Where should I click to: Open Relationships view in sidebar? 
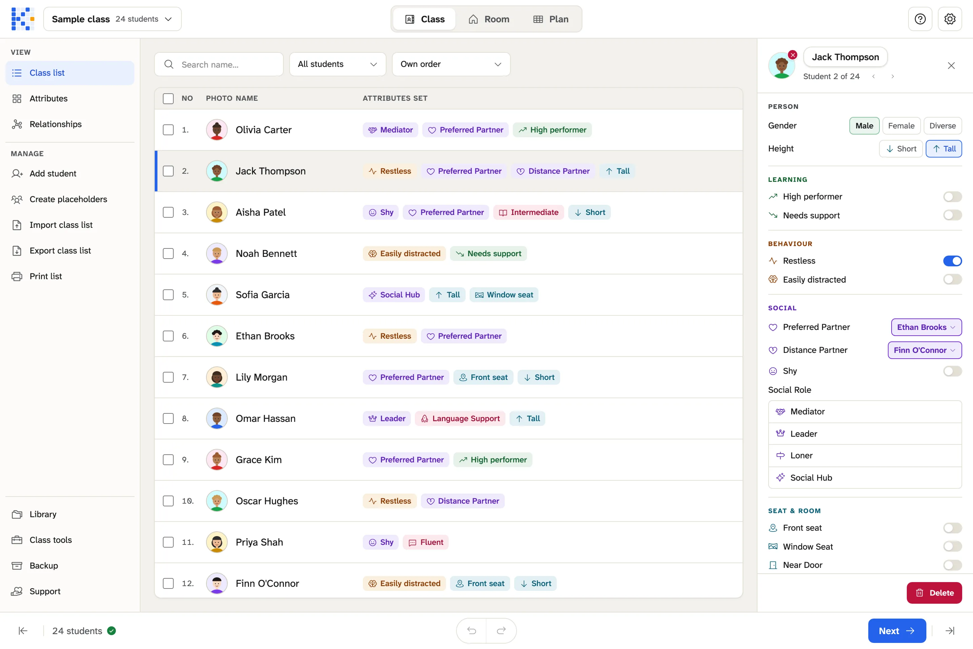click(x=55, y=124)
